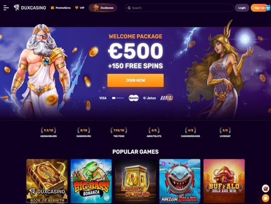Open the hamburger menu icon
Screen dimensions: 271x204
(x=6, y=8)
